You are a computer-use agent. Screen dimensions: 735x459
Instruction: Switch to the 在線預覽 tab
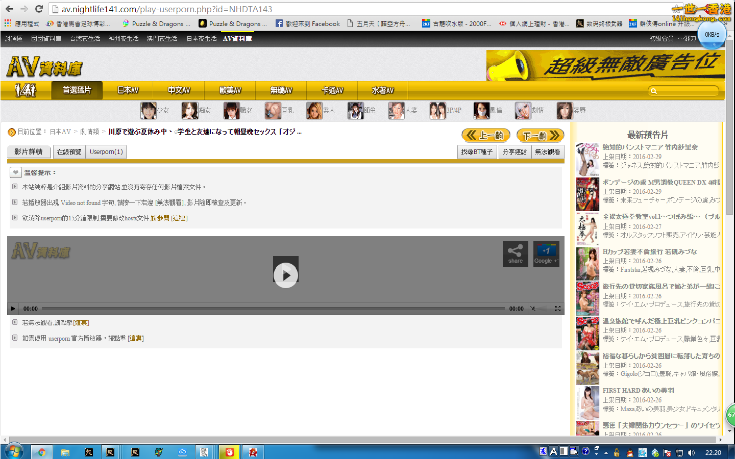(x=69, y=152)
